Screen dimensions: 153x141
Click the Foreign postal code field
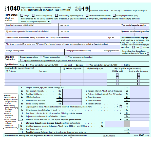point(111,53)
